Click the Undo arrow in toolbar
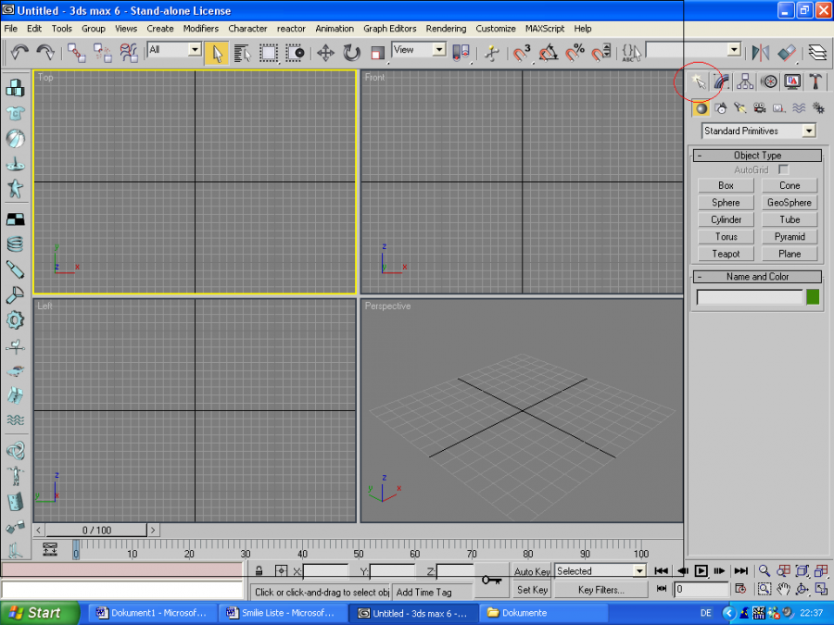 19,53
